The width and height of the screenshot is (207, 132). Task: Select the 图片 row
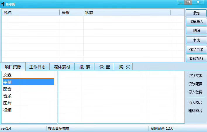[x=28, y=103]
